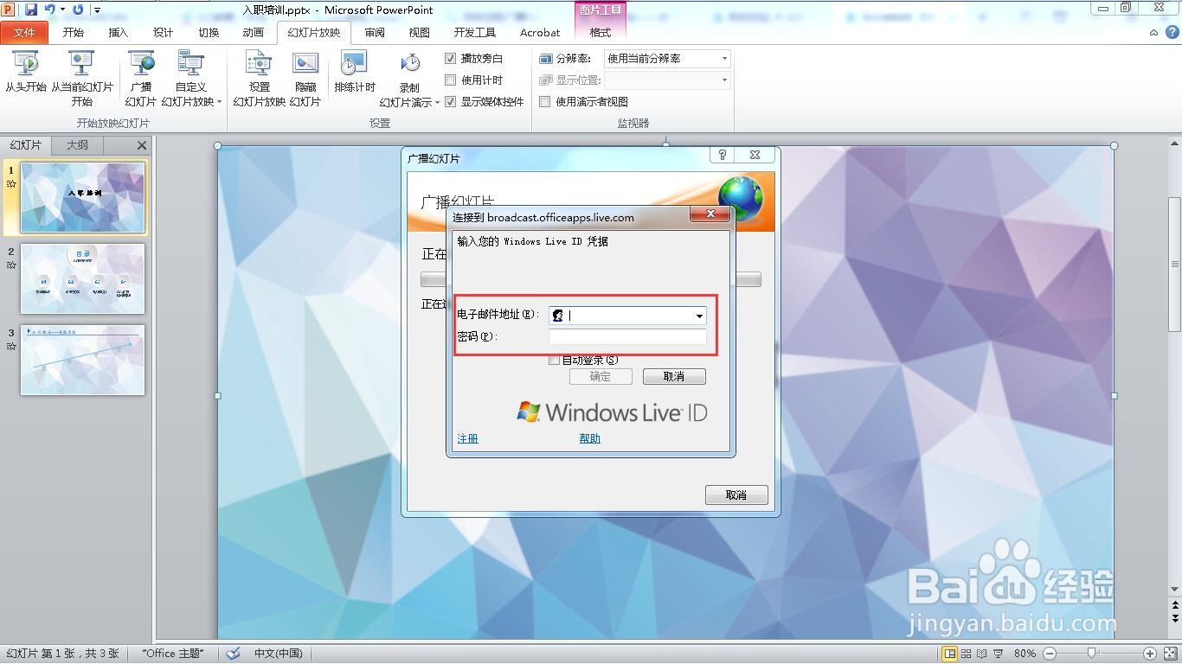This screenshot has width=1182, height=664.
Task: Select Slides (幻灯片) pane tab
Action: coord(26,145)
